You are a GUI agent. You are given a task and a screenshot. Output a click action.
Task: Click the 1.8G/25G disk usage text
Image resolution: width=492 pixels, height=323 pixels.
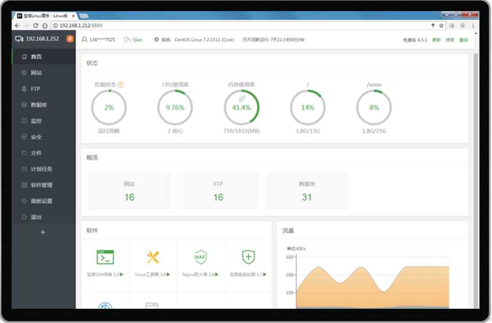[x=374, y=131]
